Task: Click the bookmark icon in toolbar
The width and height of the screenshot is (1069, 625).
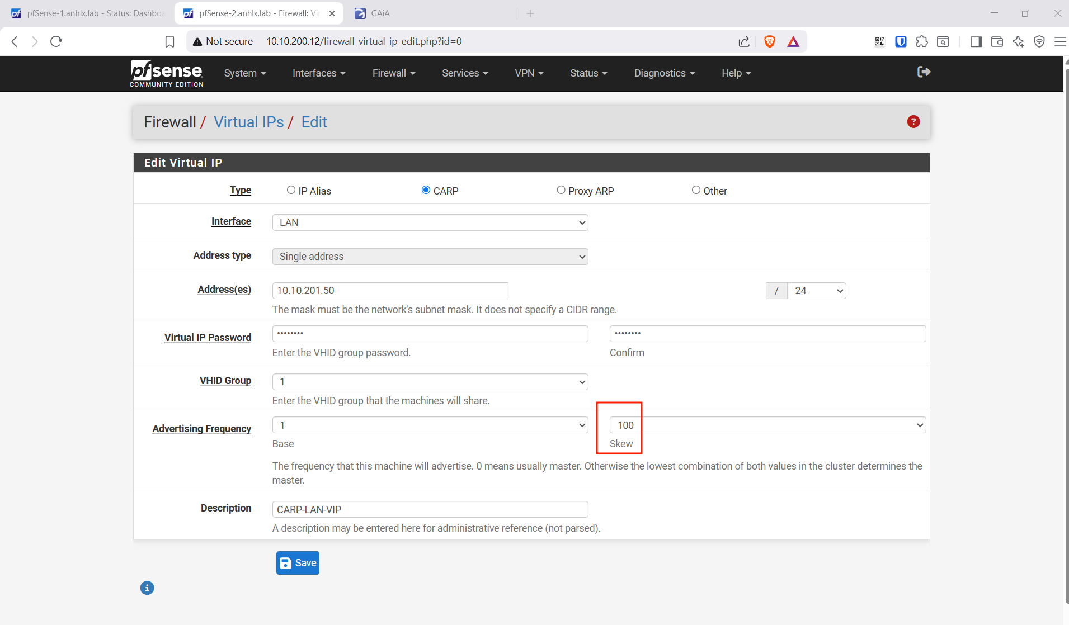Action: pos(169,41)
